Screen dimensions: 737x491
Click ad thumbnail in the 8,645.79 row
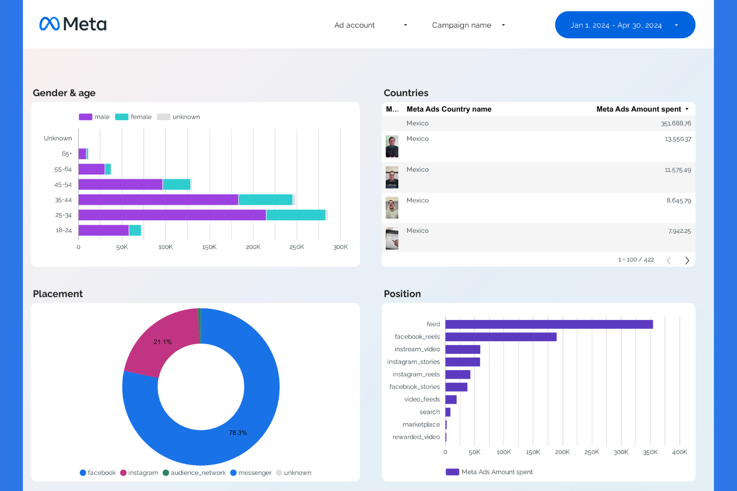[x=392, y=208]
